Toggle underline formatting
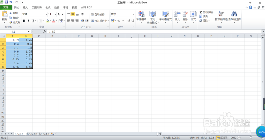This screenshot has height=140, width=265. (x=33, y=21)
